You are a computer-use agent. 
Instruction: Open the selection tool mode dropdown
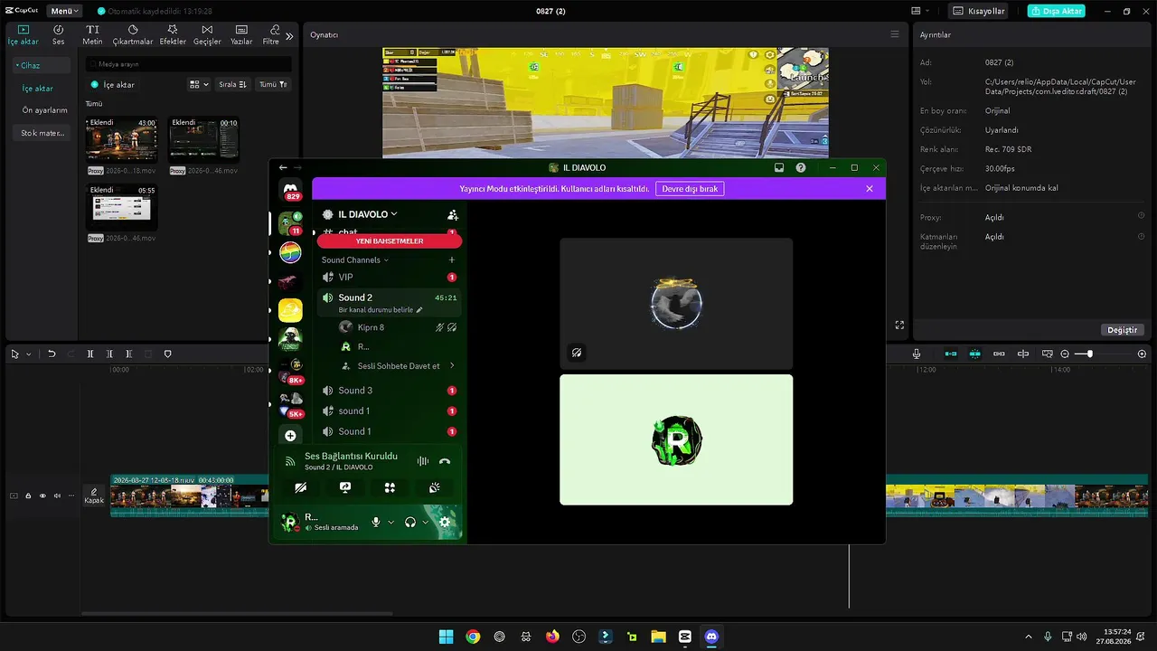click(28, 354)
